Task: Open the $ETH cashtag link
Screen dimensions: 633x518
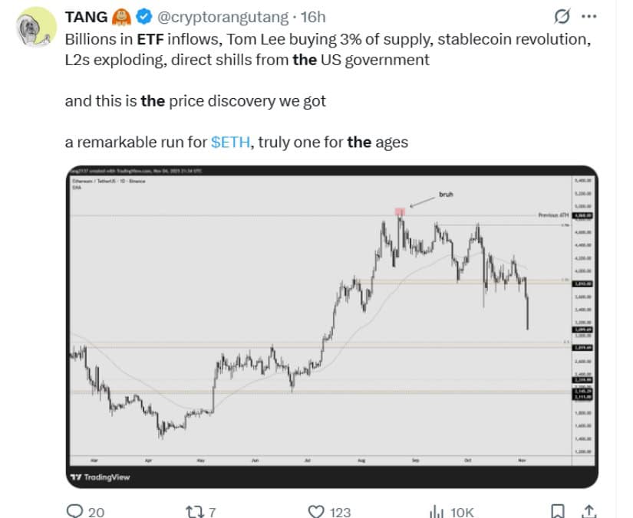Action: pyautogui.click(x=230, y=142)
